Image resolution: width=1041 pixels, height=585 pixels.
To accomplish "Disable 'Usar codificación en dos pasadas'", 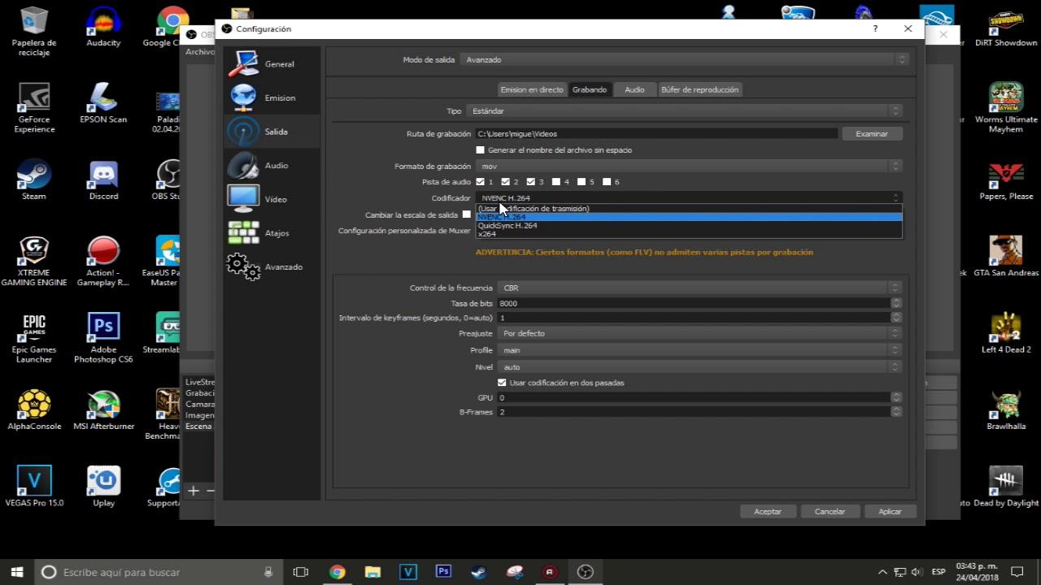I will point(502,382).
